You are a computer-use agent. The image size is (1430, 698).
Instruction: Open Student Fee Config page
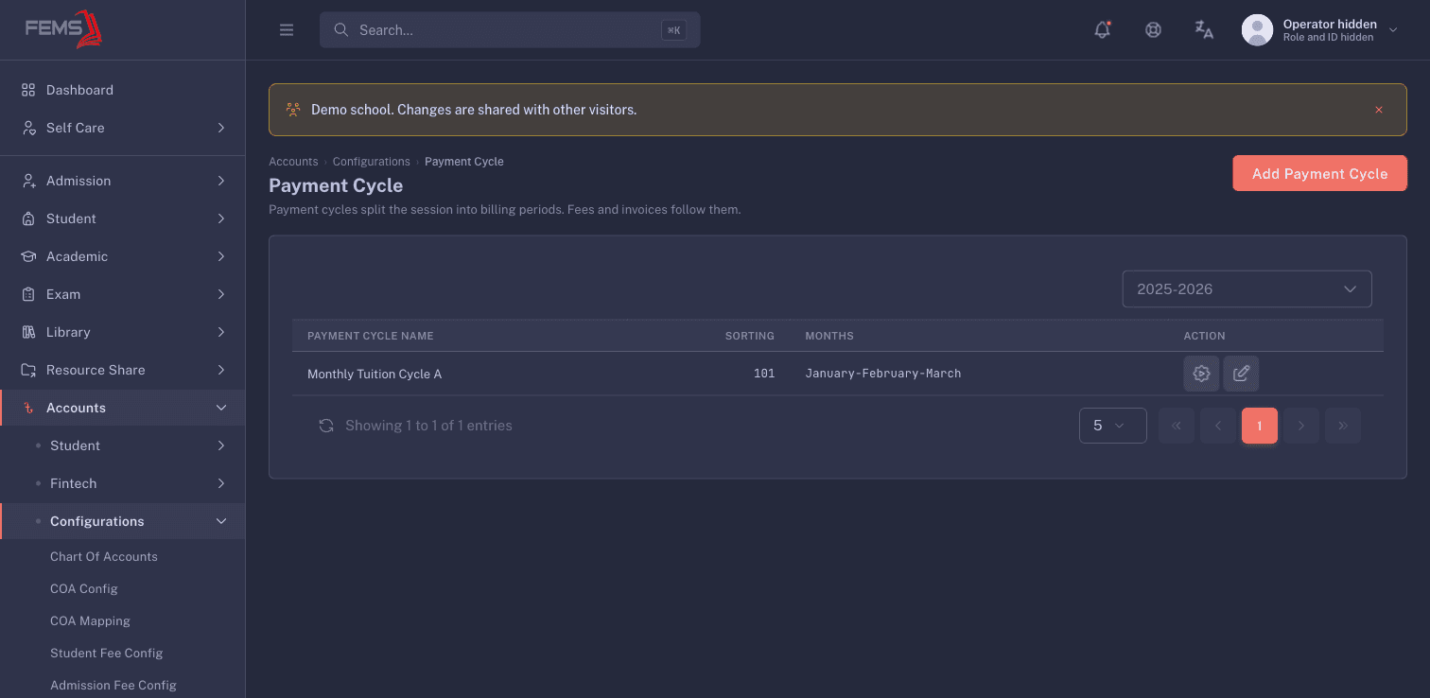[107, 654]
